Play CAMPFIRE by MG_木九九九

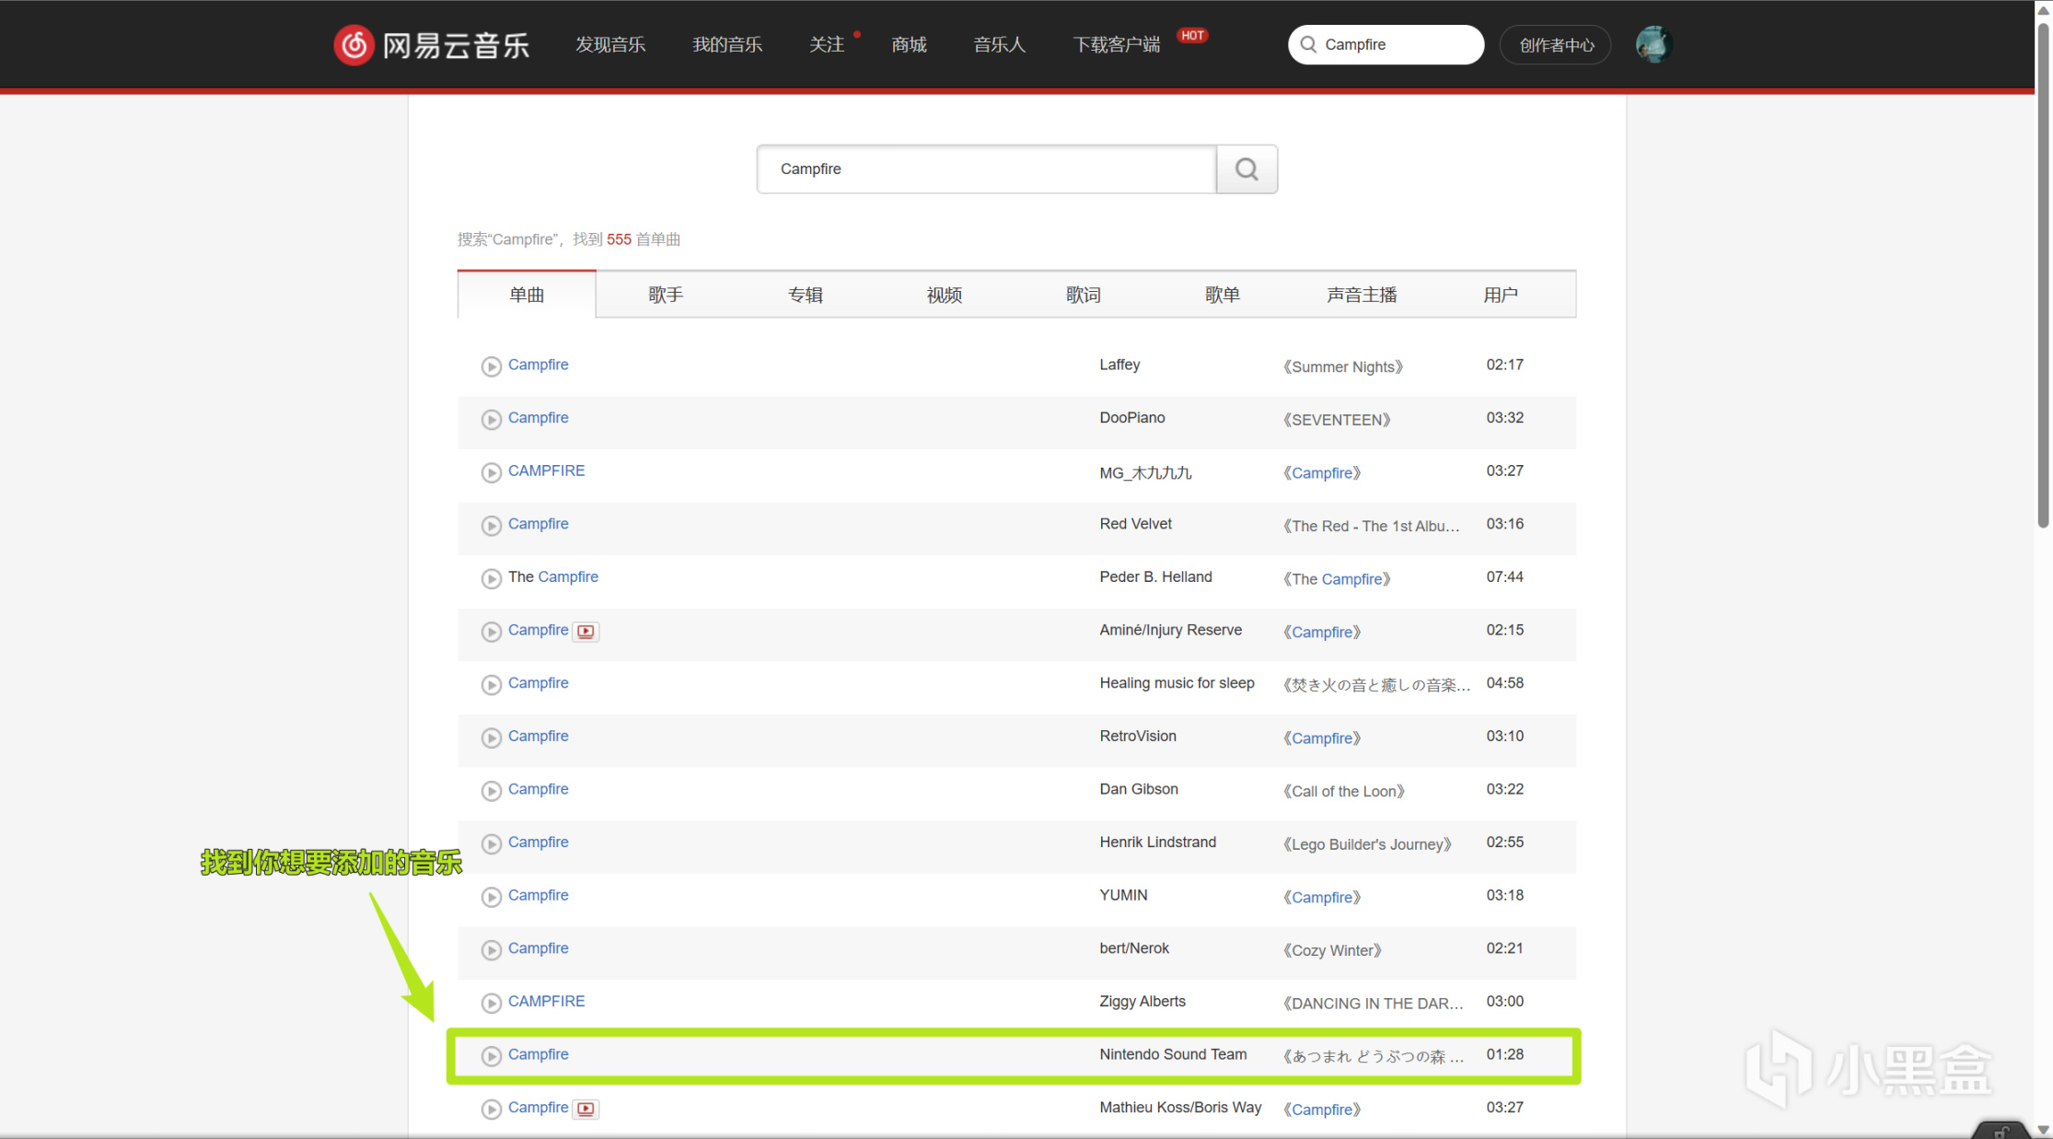[492, 472]
